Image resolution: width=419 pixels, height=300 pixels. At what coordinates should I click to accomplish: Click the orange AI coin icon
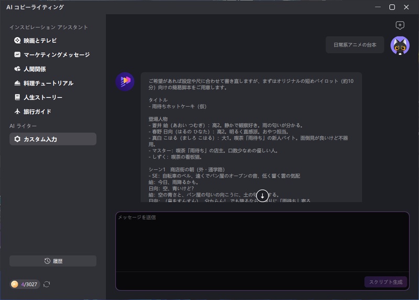point(15,284)
